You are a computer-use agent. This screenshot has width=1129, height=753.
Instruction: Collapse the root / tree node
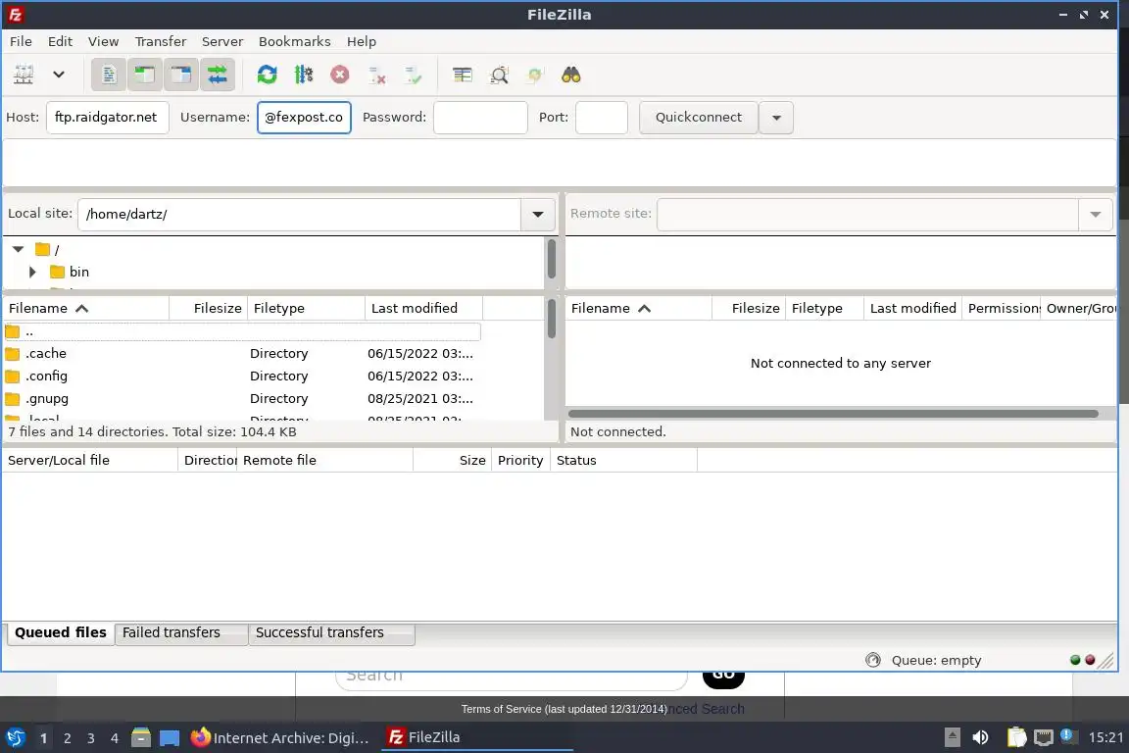(18, 249)
